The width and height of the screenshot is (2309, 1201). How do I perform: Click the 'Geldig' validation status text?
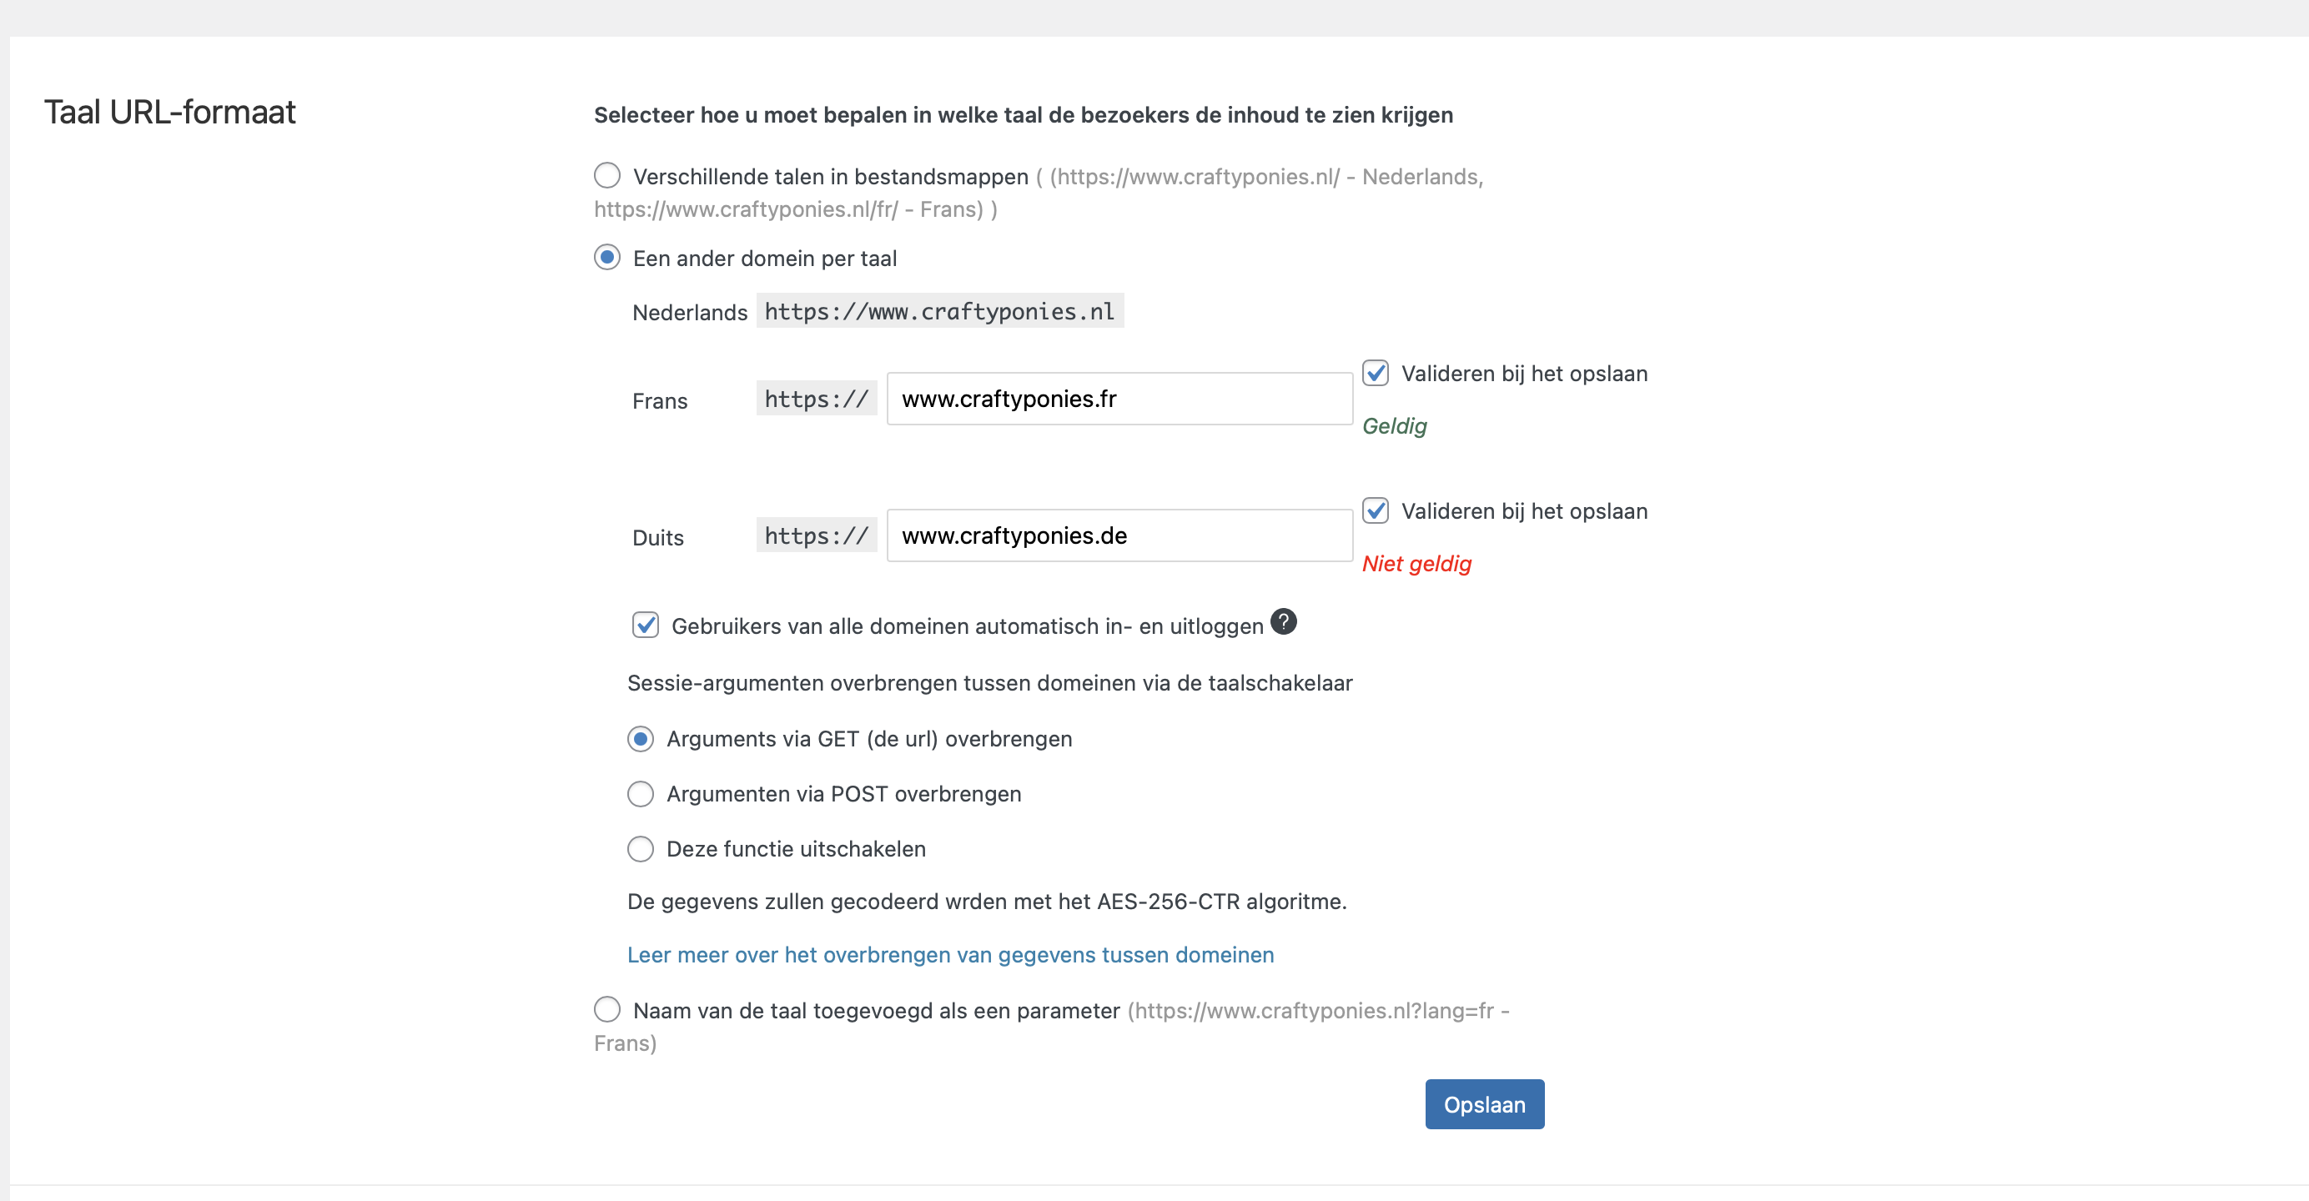pyautogui.click(x=1394, y=427)
